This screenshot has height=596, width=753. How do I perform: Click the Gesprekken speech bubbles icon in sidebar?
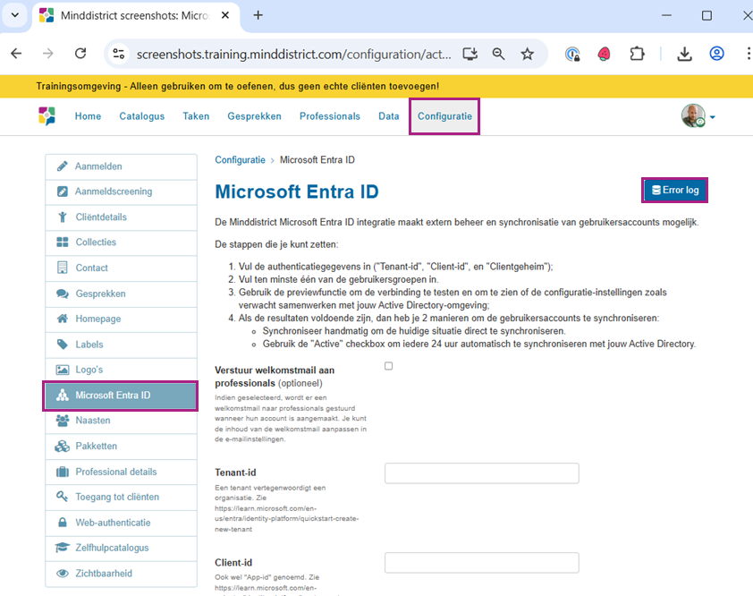tap(63, 294)
